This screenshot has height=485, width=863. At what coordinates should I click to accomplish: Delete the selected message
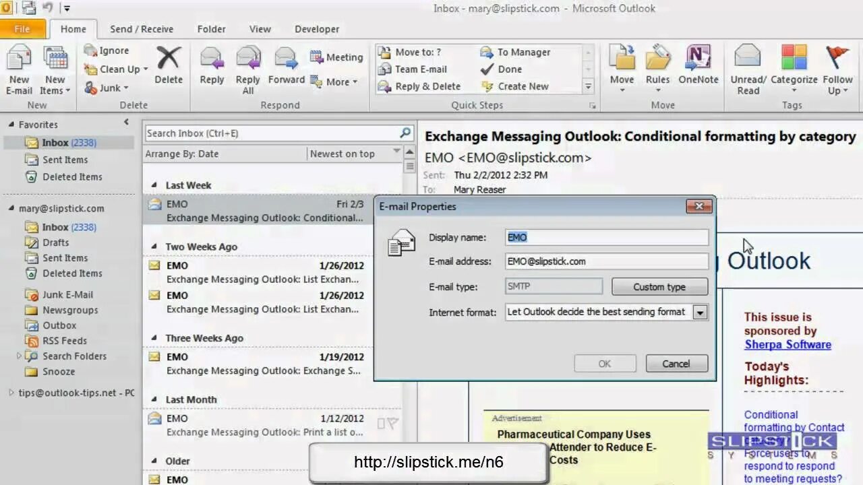[x=169, y=65]
